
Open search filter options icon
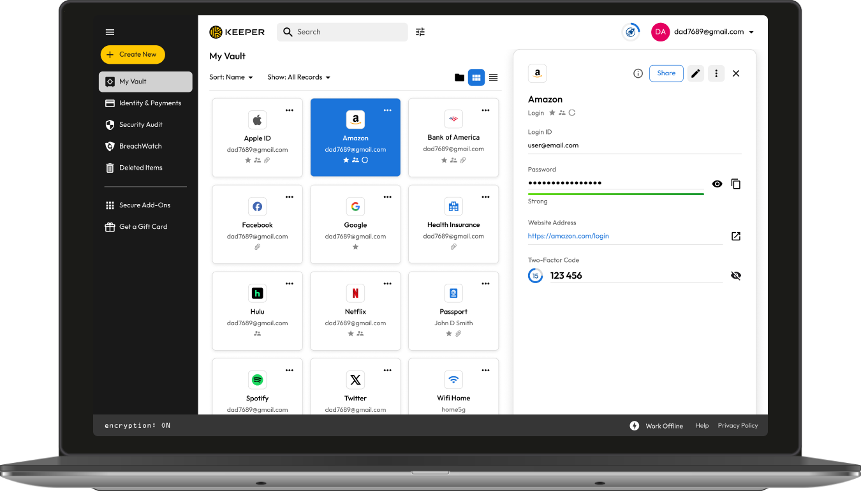(420, 32)
